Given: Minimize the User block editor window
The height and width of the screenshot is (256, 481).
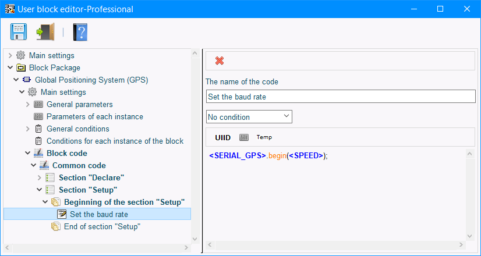Looking at the screenshot, I should tap(413, 9).
